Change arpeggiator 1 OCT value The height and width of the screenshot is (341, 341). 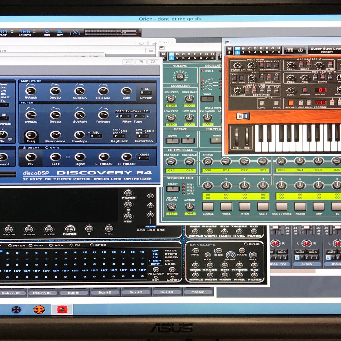(155, 261)
